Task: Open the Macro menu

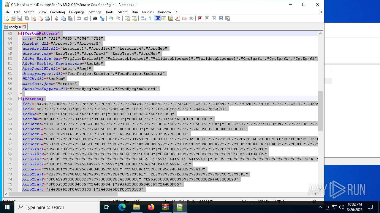Action: (x=122, y=12)
